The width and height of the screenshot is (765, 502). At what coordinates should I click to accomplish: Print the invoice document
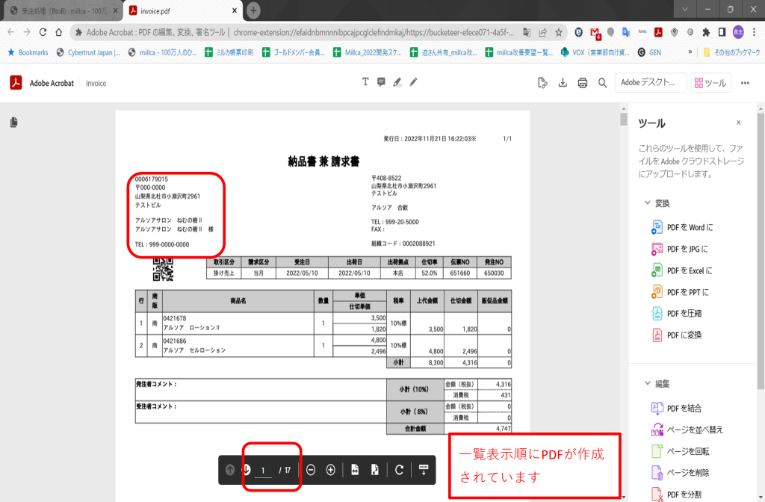point(583,83)
